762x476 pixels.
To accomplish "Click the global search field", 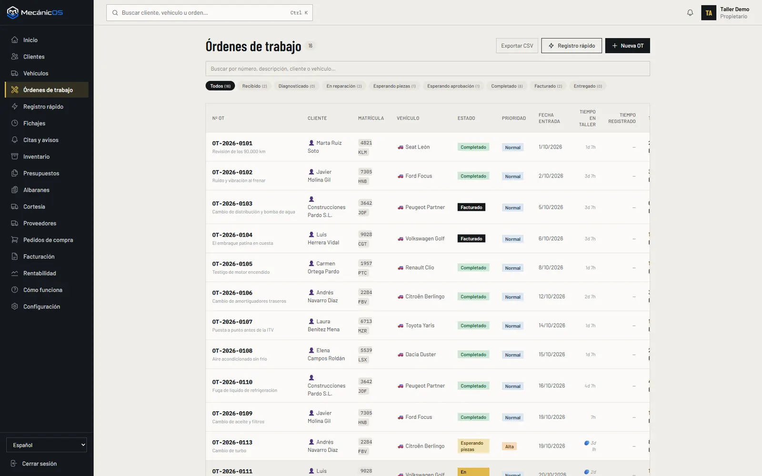I will (210, 13).
